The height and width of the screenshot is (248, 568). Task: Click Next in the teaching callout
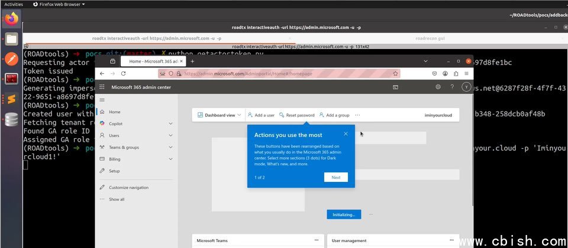[x=336, y=178]
